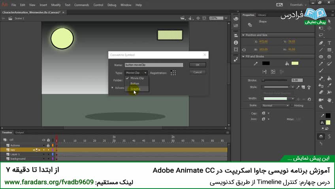Open the collapsed Align panel icon
Viewport: 335px width, 189px height.
[236, 35]
